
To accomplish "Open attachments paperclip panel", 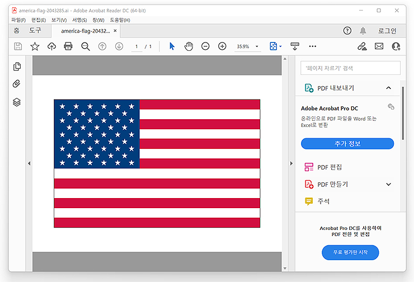I will point(17,84).
